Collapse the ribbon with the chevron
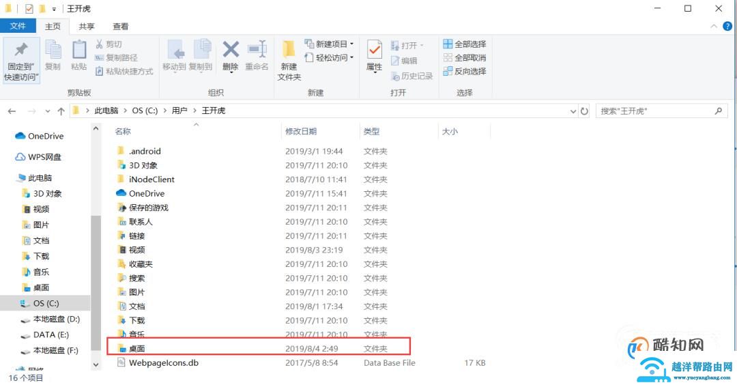This screenshot has width=737, height=385. click(x=714, y=27)
